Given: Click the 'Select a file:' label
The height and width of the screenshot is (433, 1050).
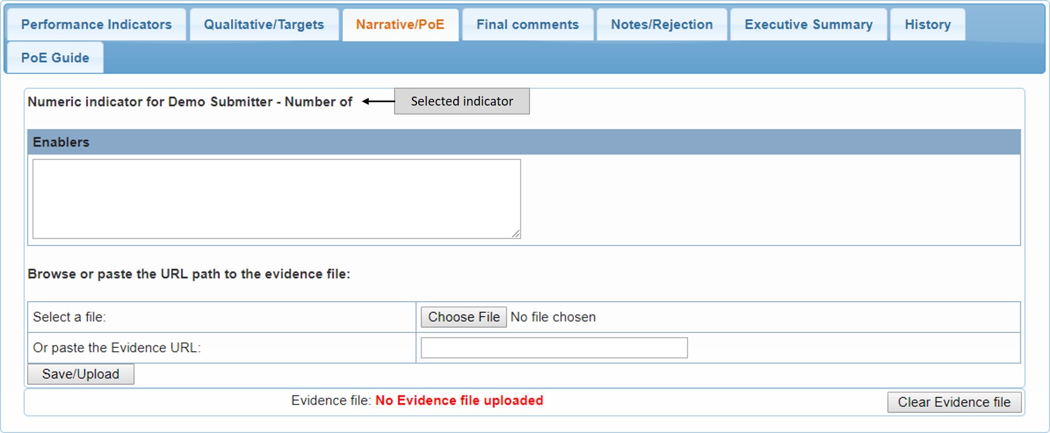Looking at the screenshot, I should pyautogui.click(x=69, y=317).
